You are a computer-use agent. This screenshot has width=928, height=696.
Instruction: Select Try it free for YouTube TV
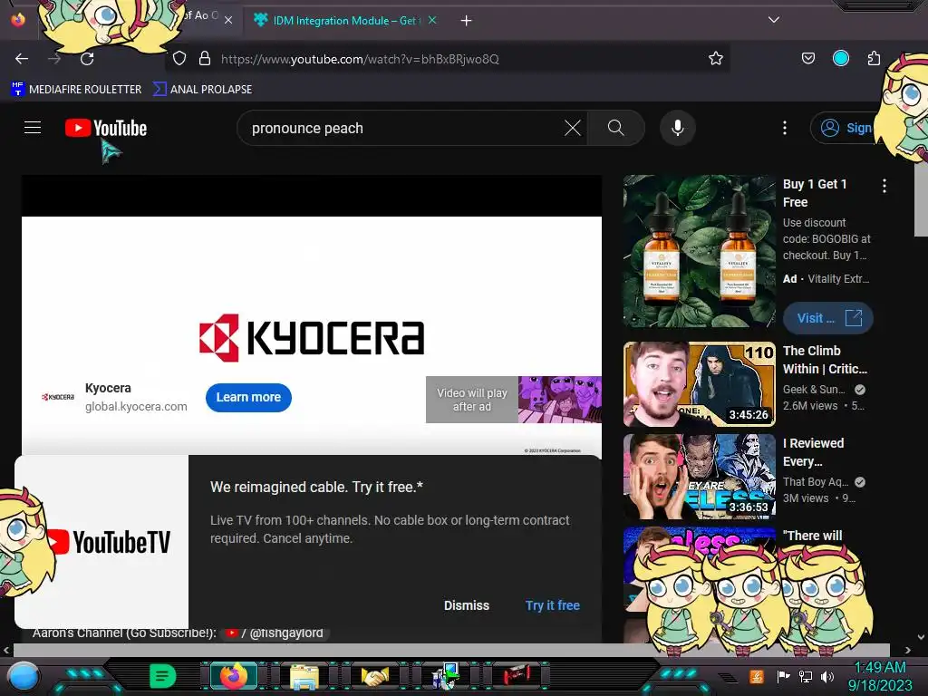552,605
